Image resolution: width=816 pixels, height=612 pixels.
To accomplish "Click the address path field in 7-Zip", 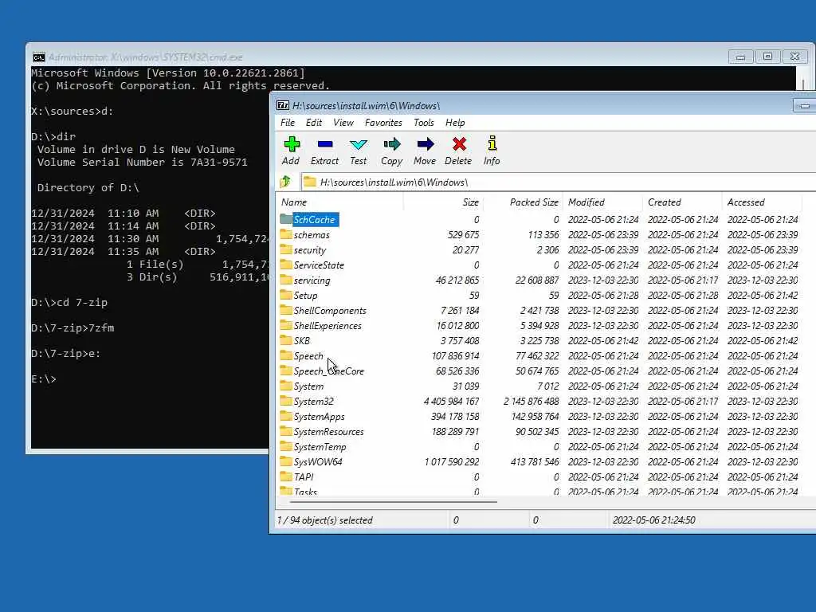I will tap(558, 182).
